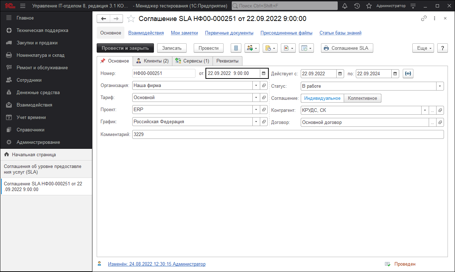This screenshot has width=455, height=272.
Task: Click the notifications bell icon
Action: [345, 6]
